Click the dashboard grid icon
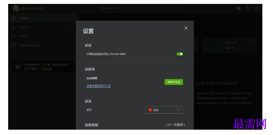273x135 pixels. 13,18
